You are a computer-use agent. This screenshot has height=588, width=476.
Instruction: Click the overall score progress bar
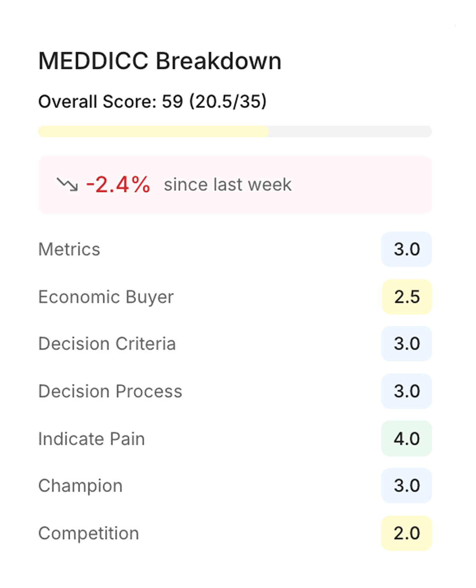pos(235,131)
